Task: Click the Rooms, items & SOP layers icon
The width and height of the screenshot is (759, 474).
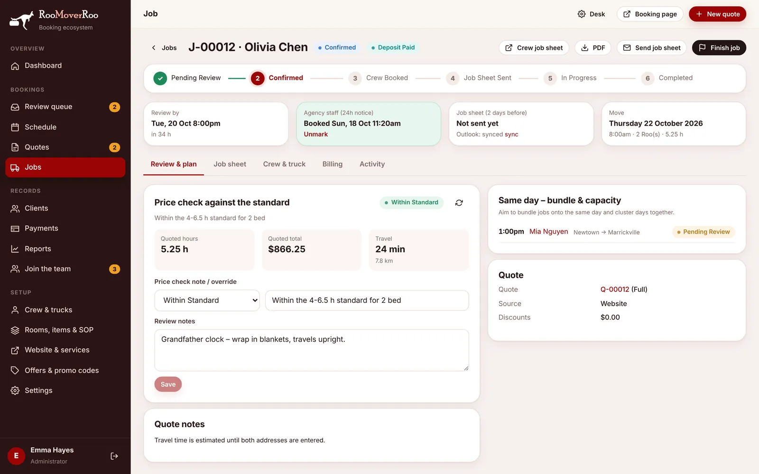Action: [15, 330]
